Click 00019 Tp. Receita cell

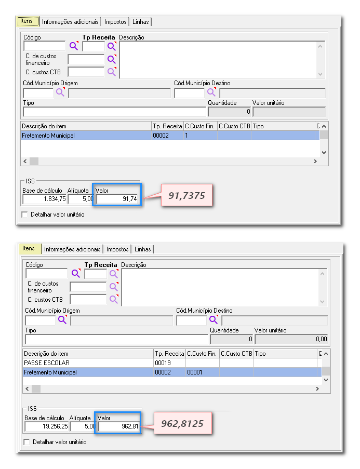tap(170, 363)
